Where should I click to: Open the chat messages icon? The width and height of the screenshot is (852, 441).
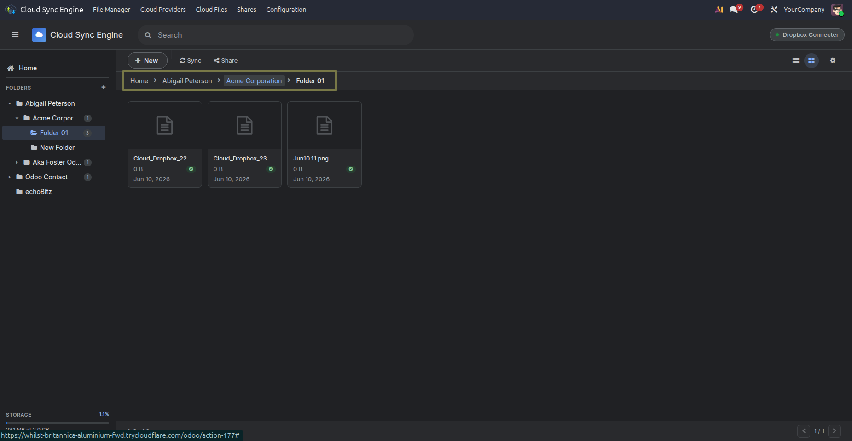tap(735, 10)
